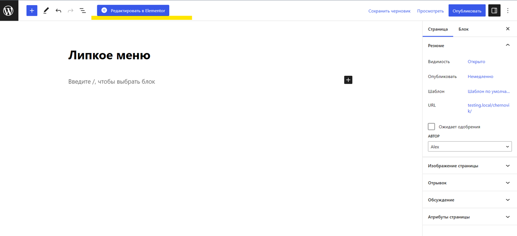Click the Опубликовать button
The height and width of the screenshot is (236, 517).
467,11
